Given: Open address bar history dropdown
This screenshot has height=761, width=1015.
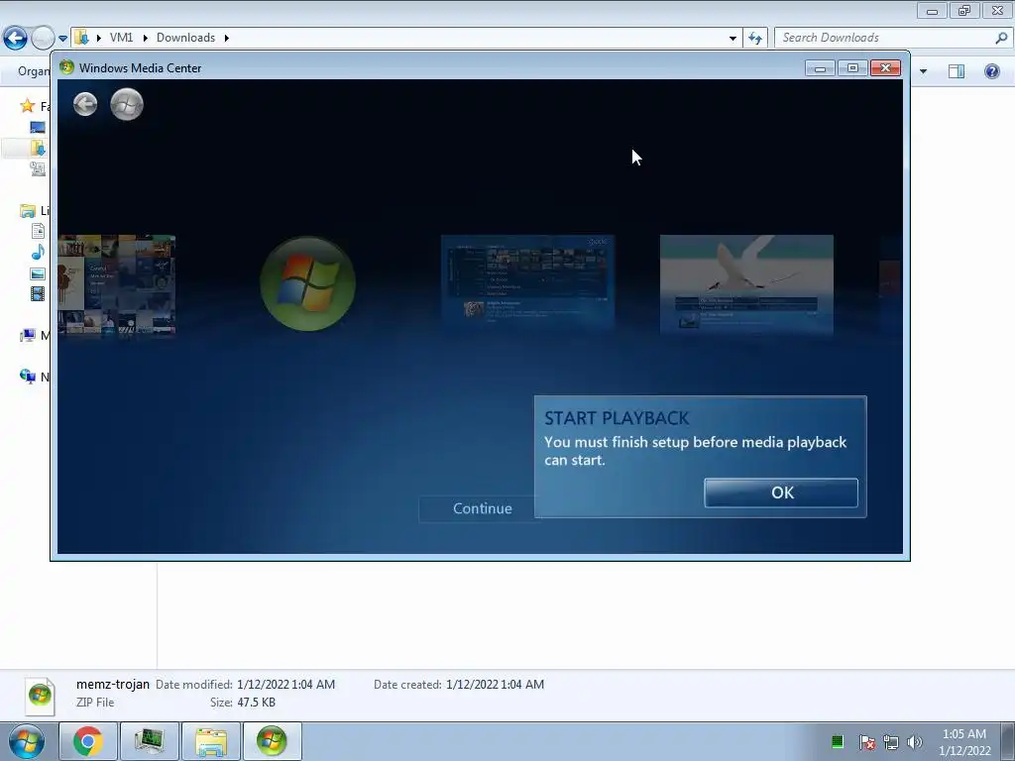Looking at the screenshot, I should point(733,39).
